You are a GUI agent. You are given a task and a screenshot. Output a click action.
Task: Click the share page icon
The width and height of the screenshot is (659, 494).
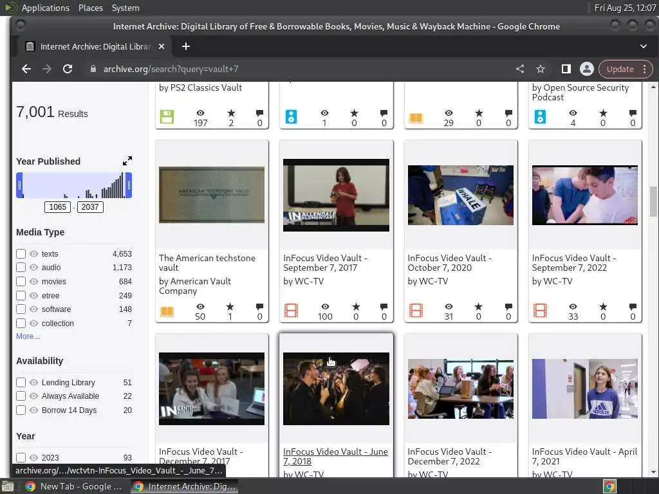(x=520, y=69)
